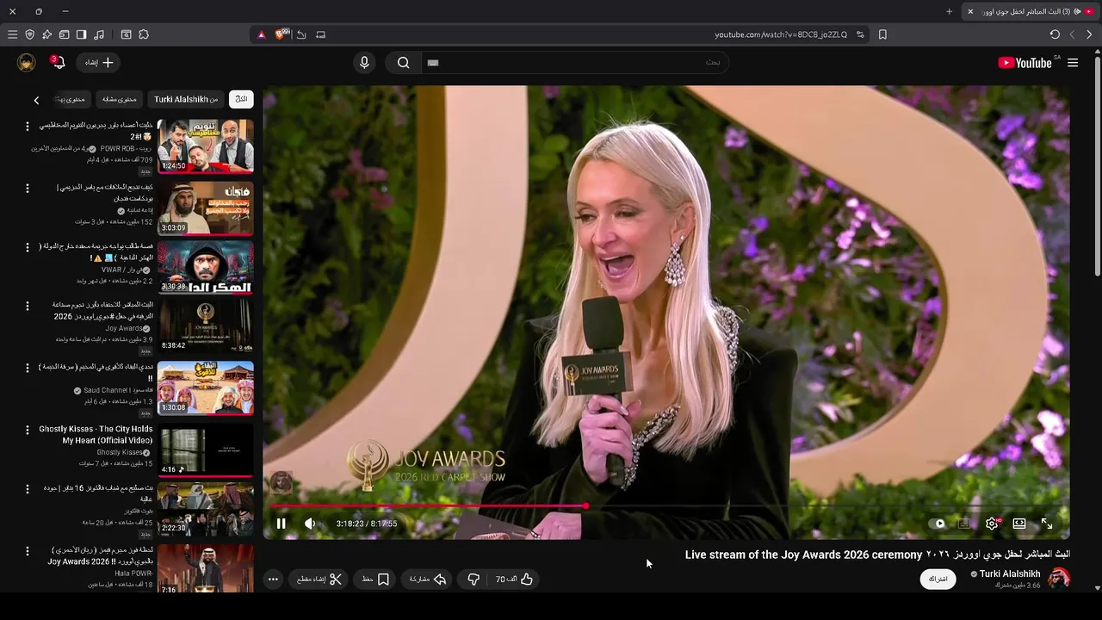Open options for Joy Awards 8:38:42 video
This screenshot has width=1102, height=620.
[27, 306]
